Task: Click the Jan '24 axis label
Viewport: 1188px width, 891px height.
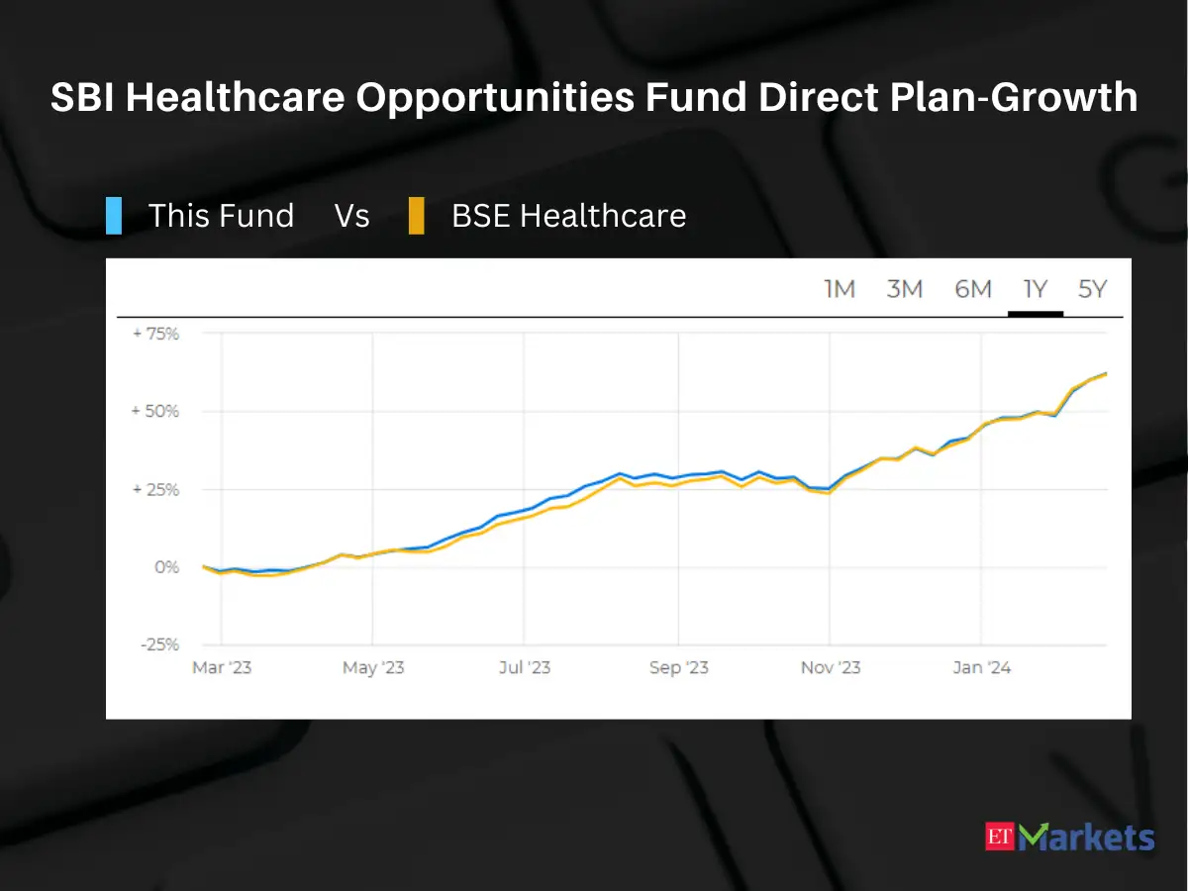Action: pos(982,667)
